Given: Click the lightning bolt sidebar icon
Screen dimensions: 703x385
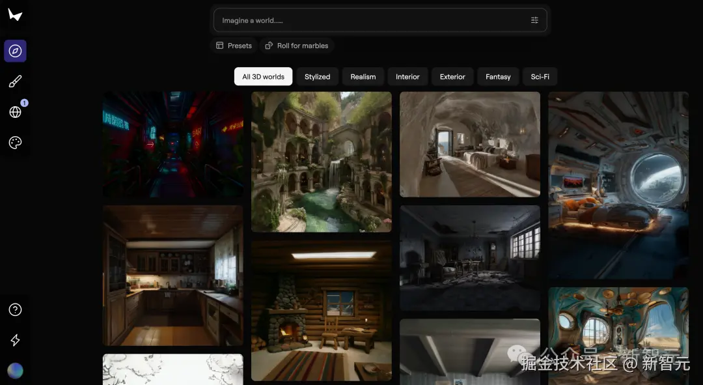Looking at the screenshot, I should [15, 340].
